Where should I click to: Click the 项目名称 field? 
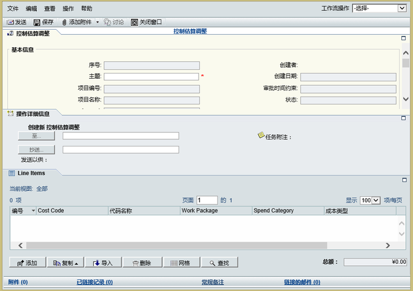tap(152, 101)
